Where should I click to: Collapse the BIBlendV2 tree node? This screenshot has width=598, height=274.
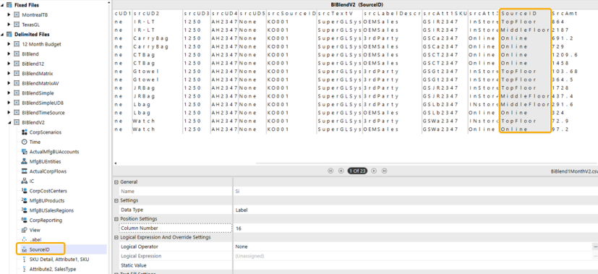9,123
